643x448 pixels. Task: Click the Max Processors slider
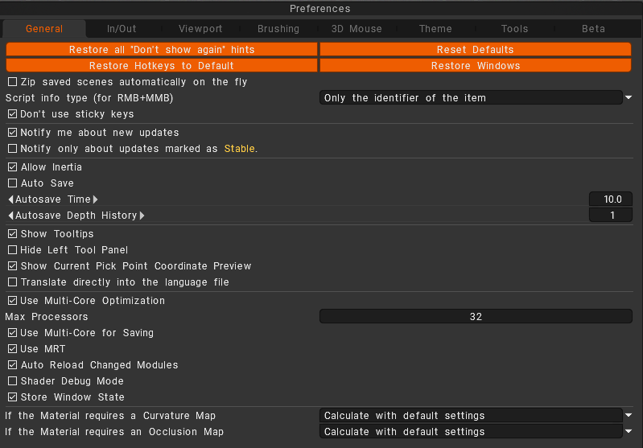click(x=476, y=317)
